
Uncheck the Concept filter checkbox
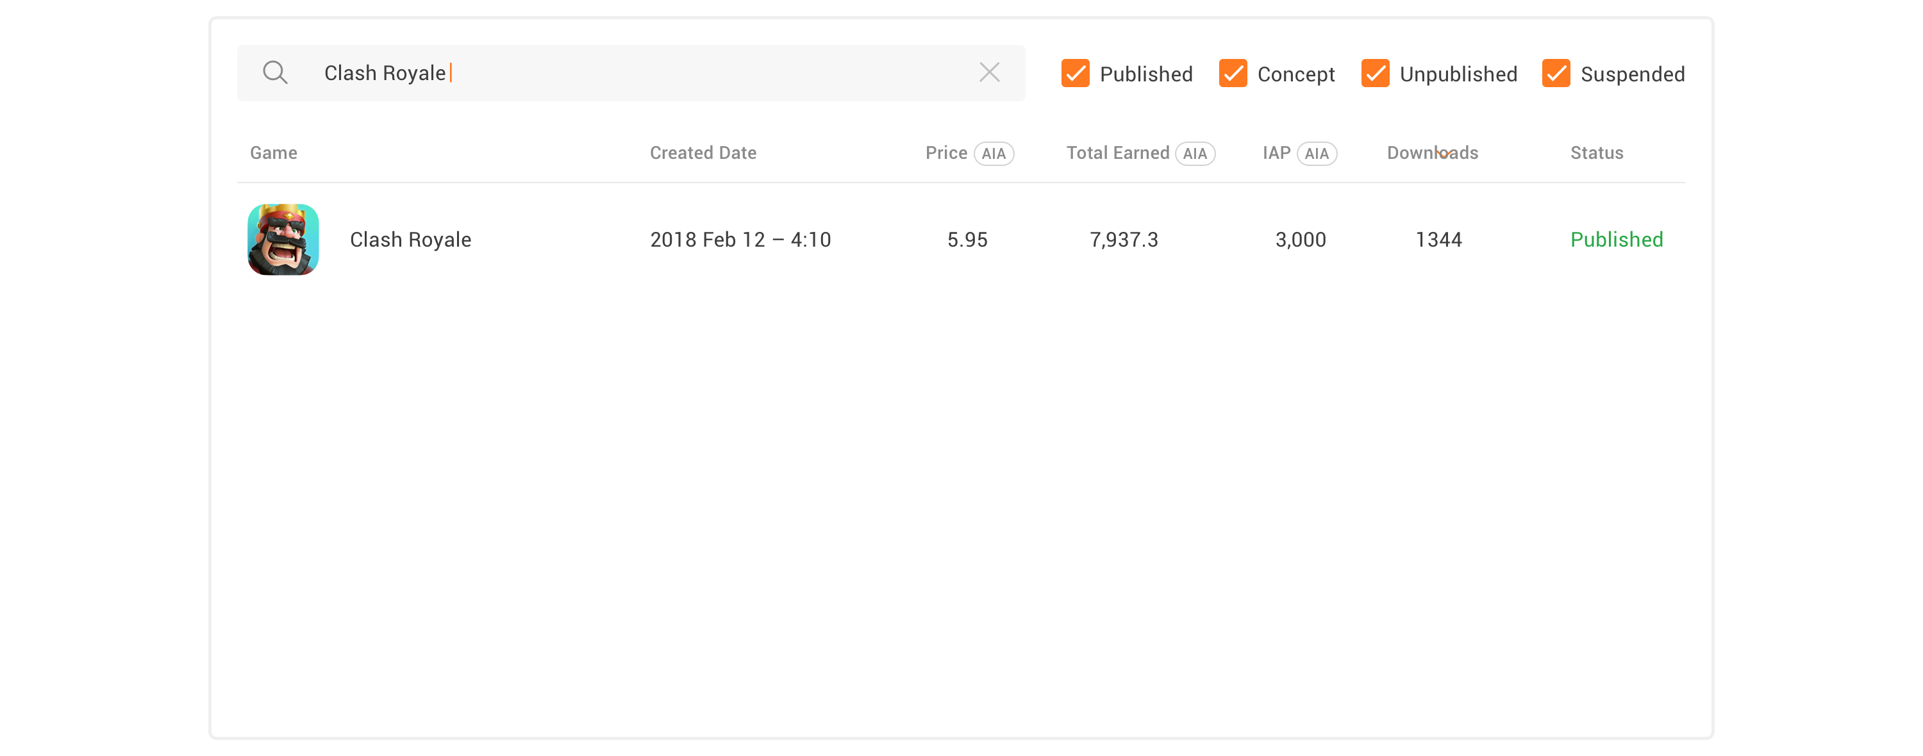click(x=1233, y=73)
